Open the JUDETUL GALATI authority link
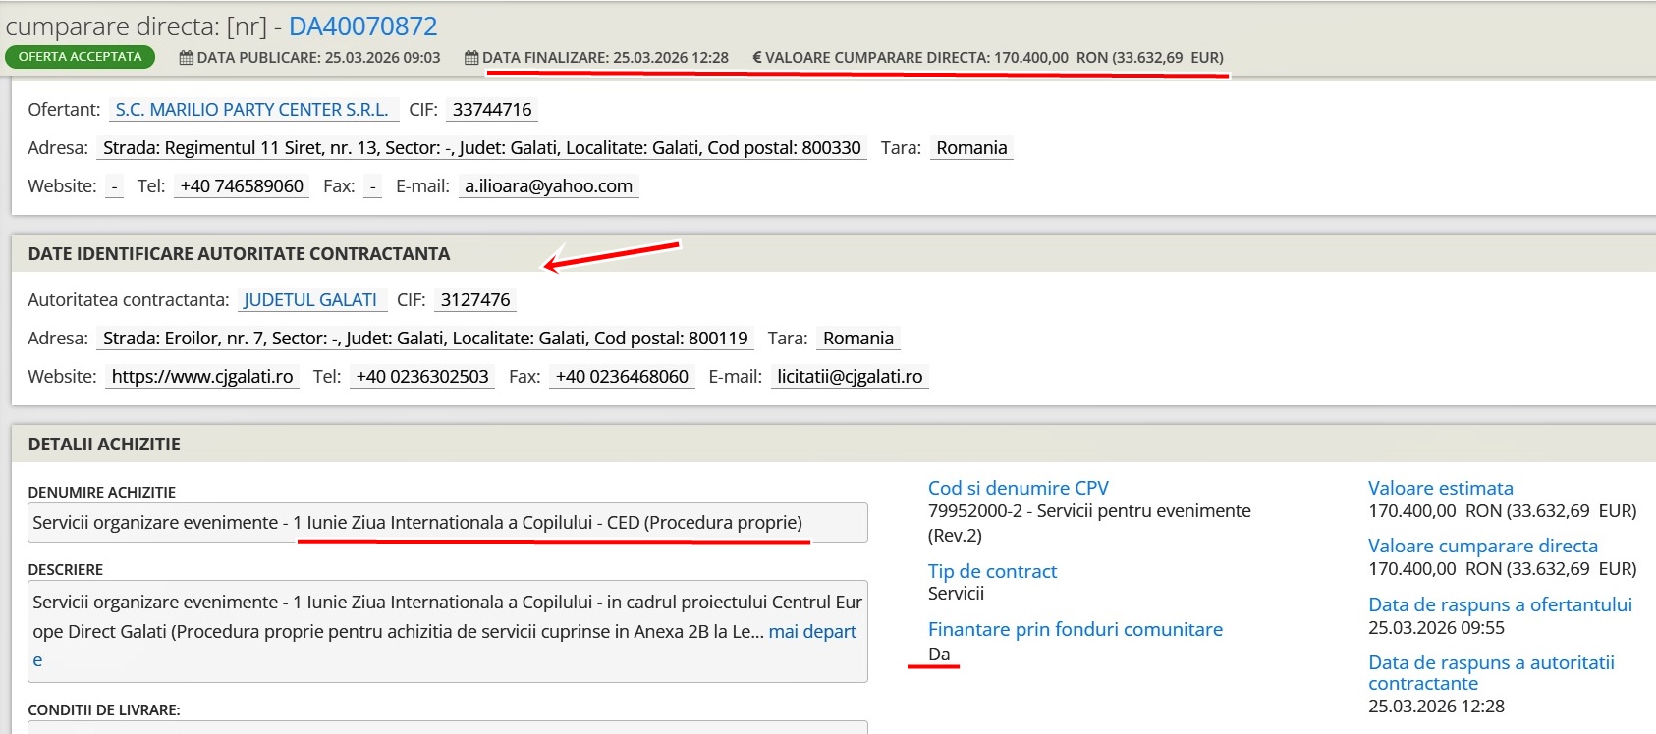This screenshot has width=1656, height=734. [x=310, y=299]
